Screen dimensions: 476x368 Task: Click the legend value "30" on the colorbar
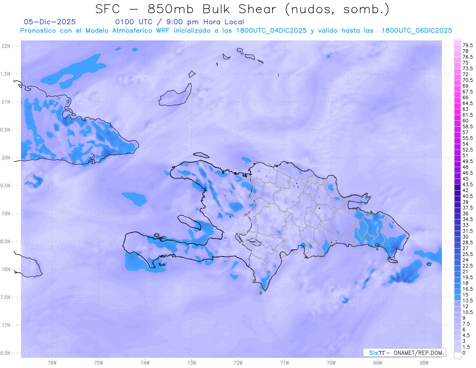tap(465, 237)
